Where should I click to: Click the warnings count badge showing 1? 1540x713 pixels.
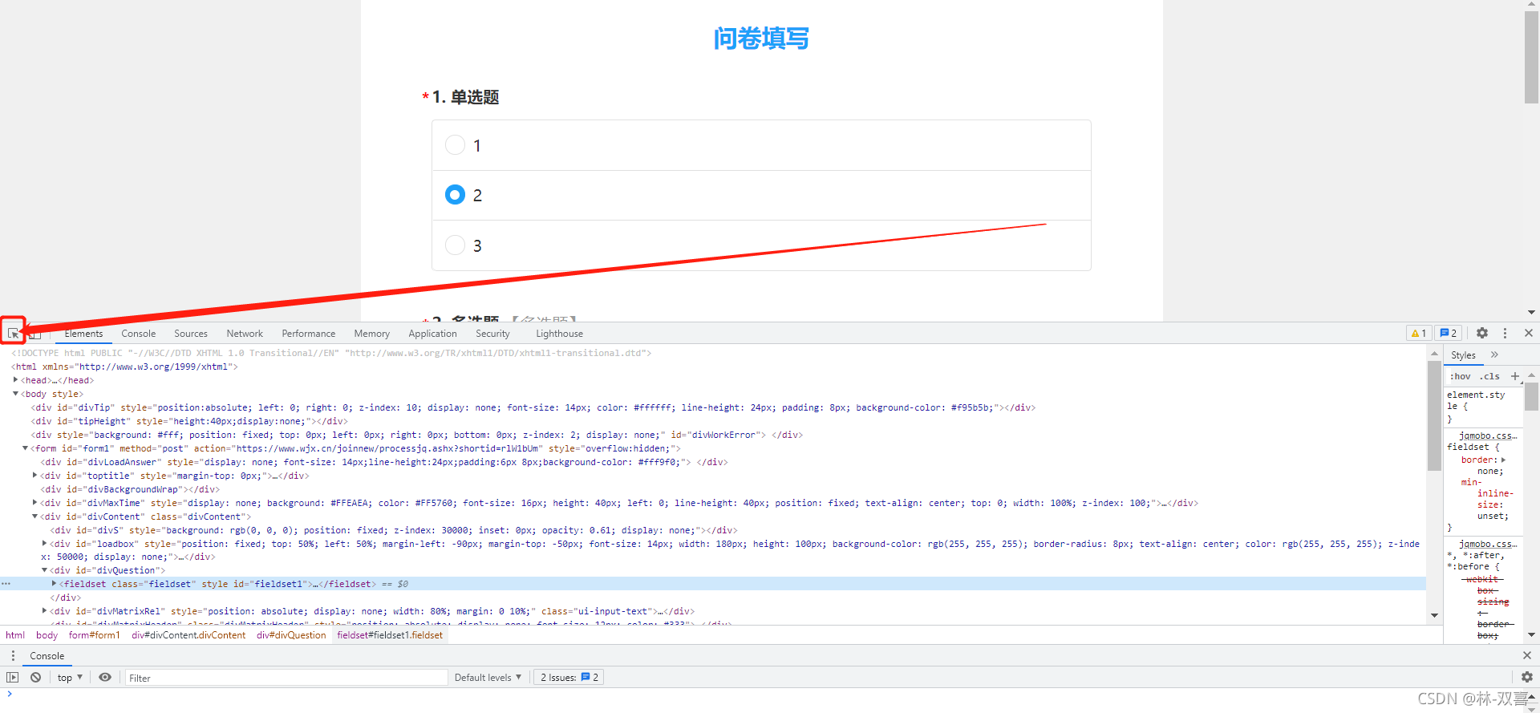coord(1419,333)
